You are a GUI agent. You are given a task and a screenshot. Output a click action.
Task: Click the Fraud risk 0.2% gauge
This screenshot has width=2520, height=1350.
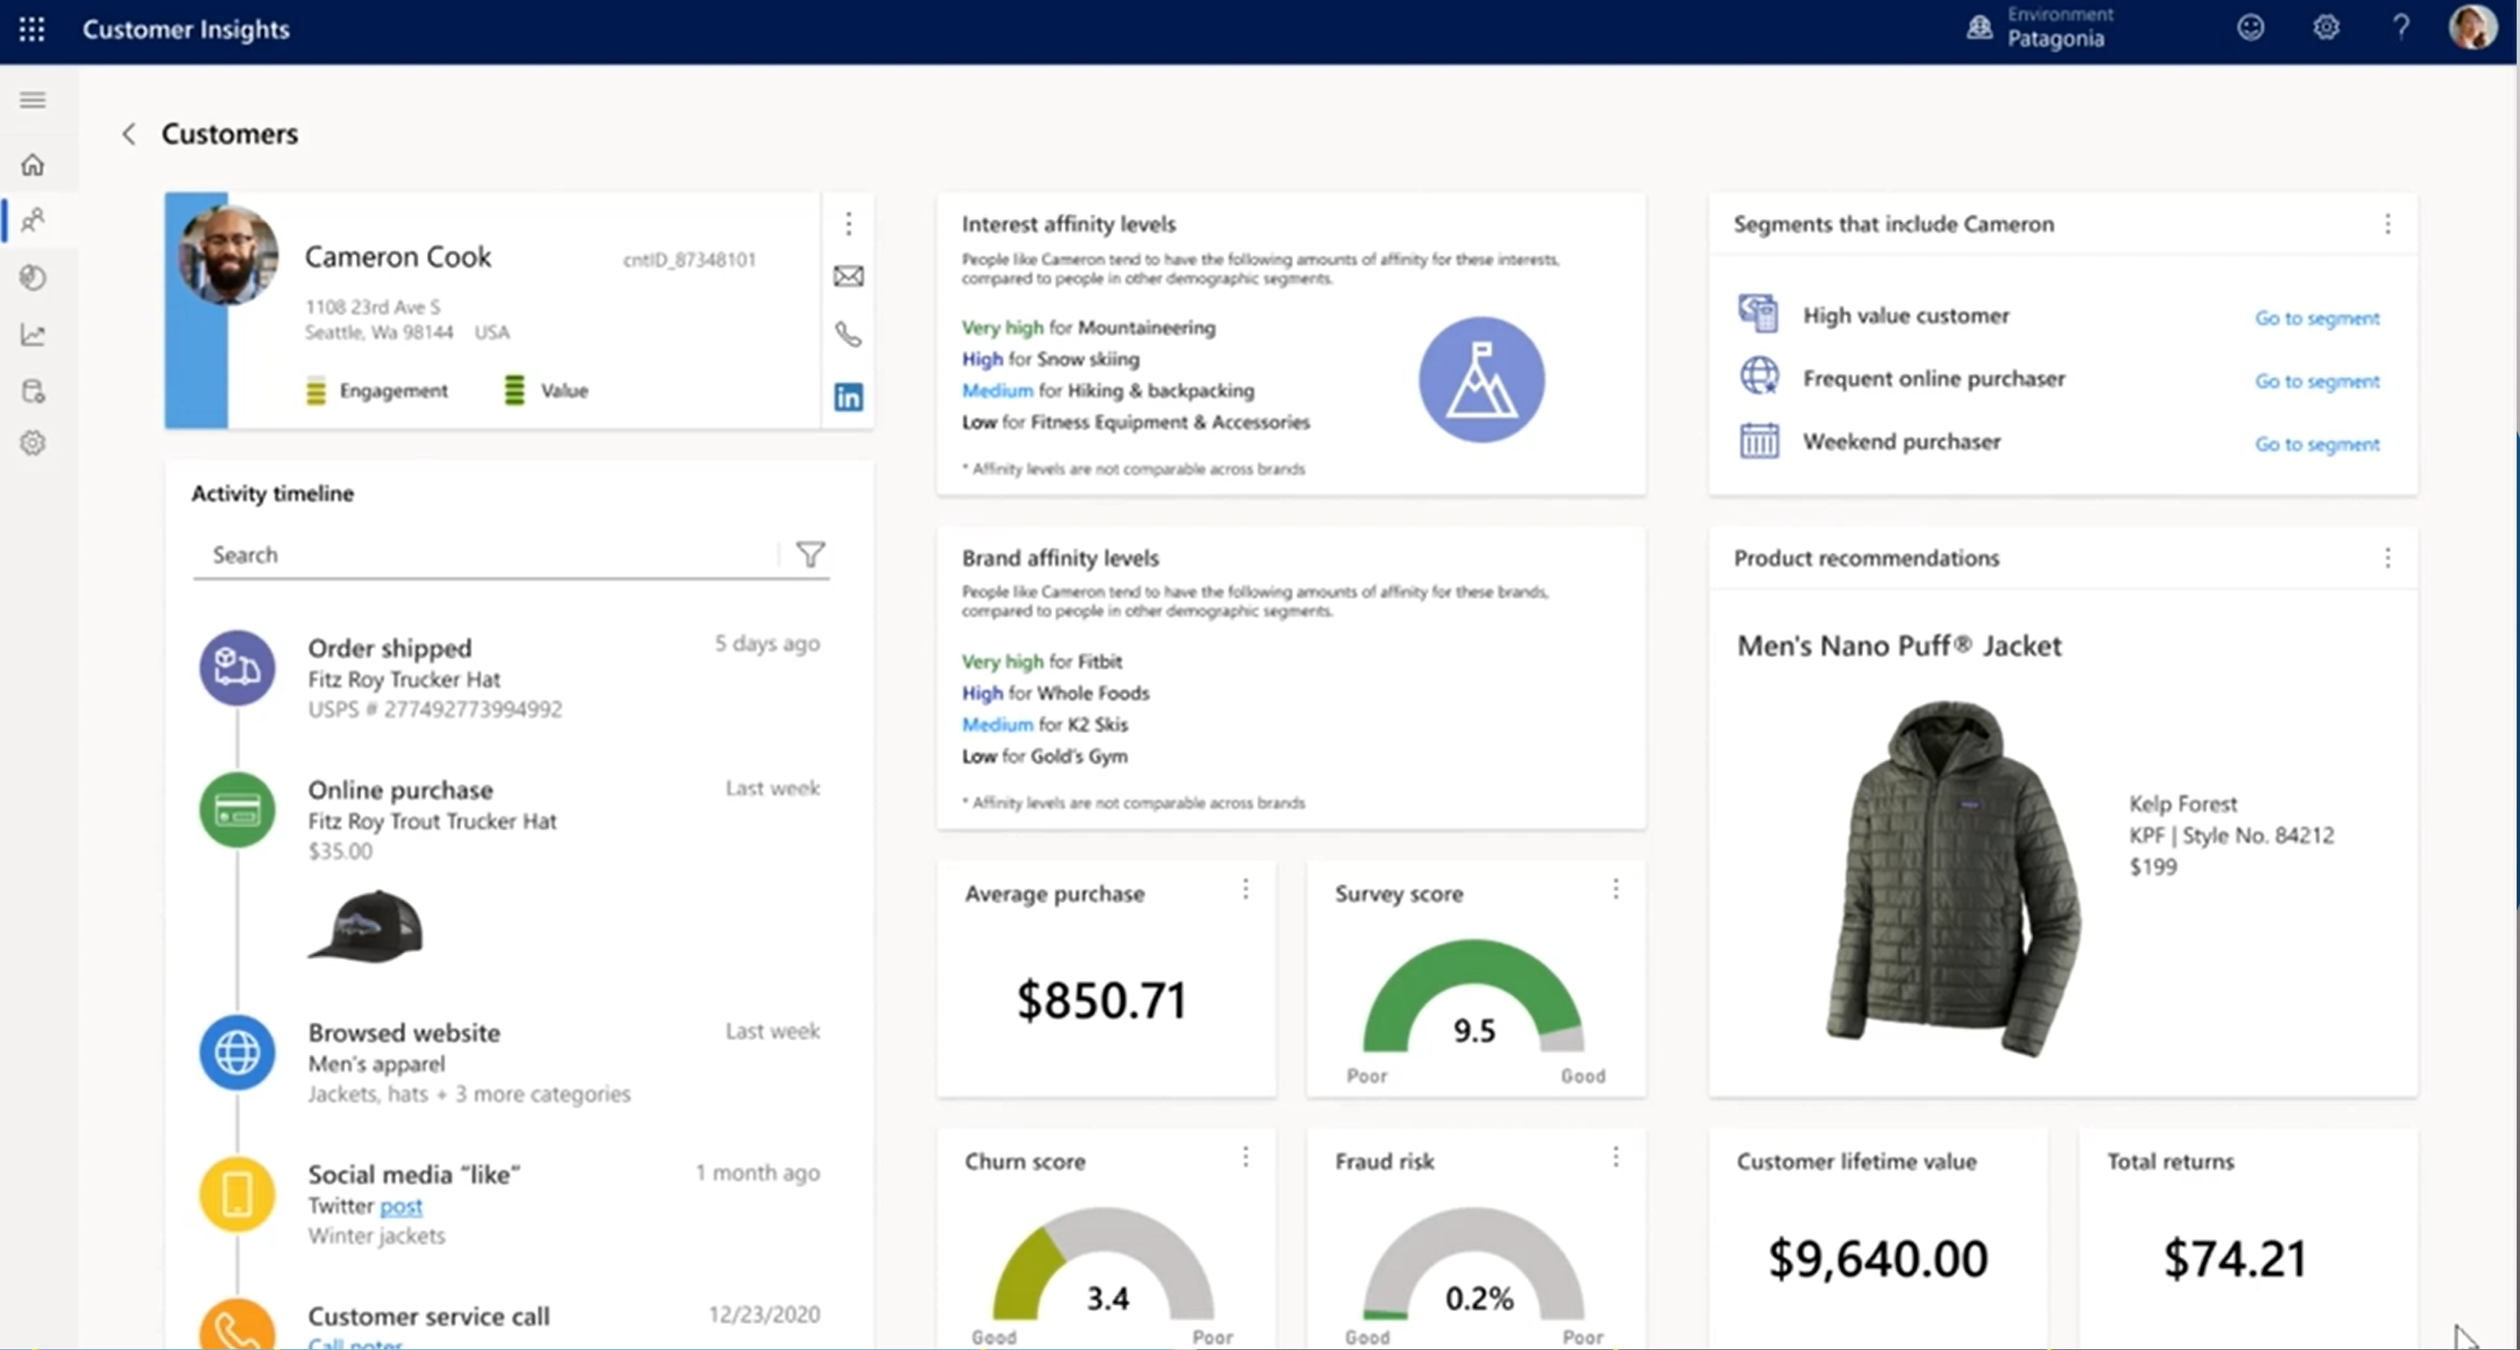coord(1473,1264)
